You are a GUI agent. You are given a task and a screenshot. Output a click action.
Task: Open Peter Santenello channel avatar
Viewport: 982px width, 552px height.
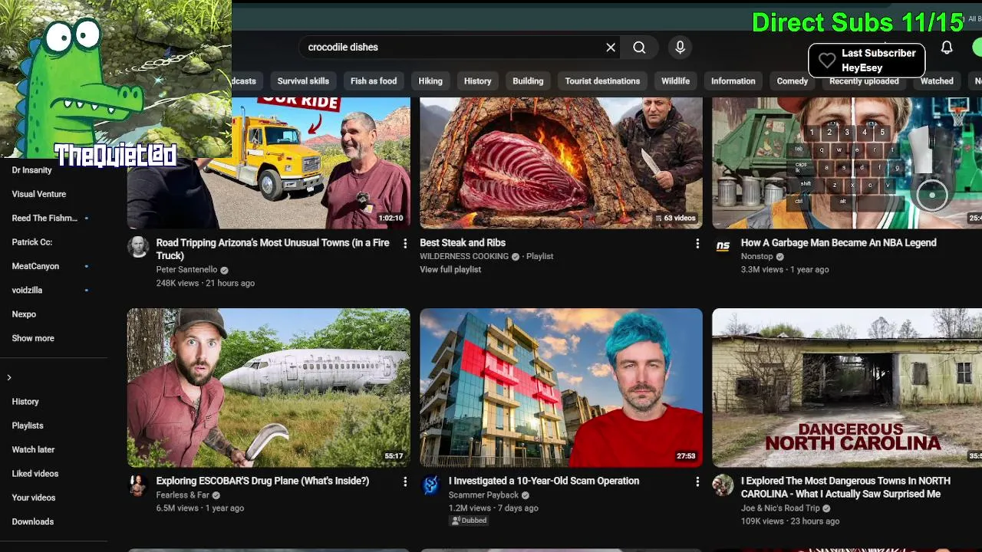click(138, 247)
